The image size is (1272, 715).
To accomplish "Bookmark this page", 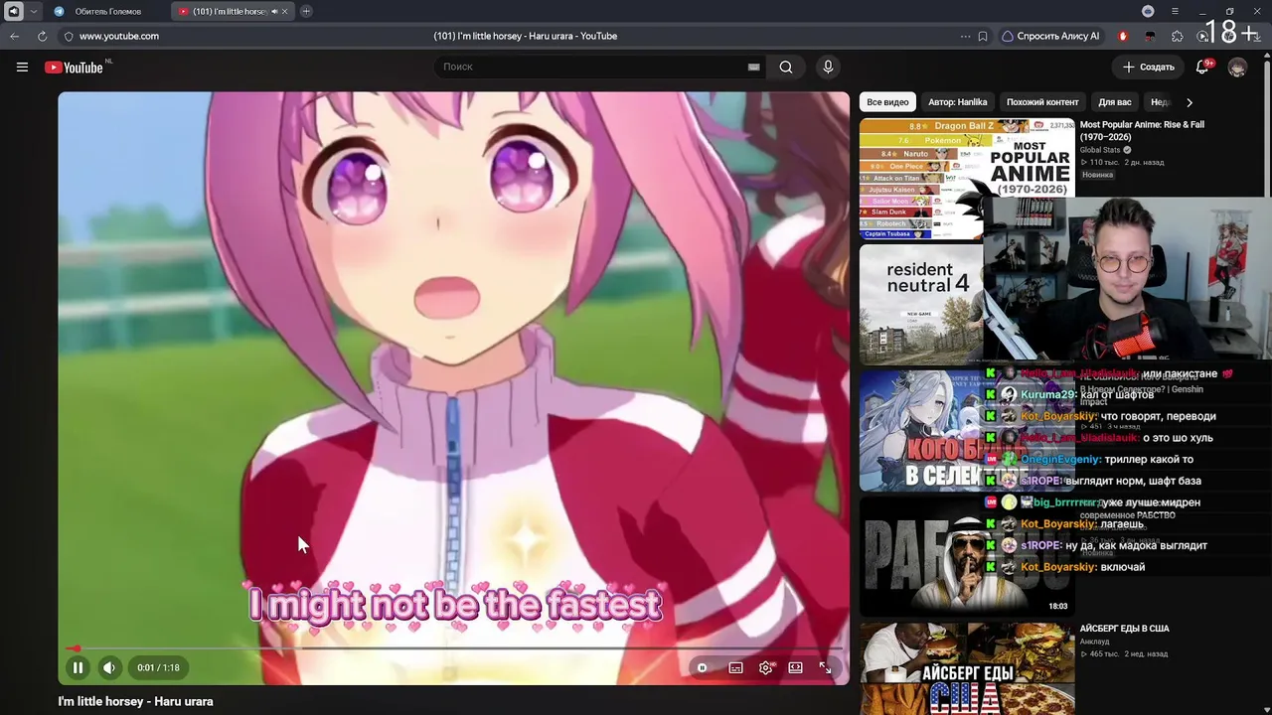I will tap(983, 36).
